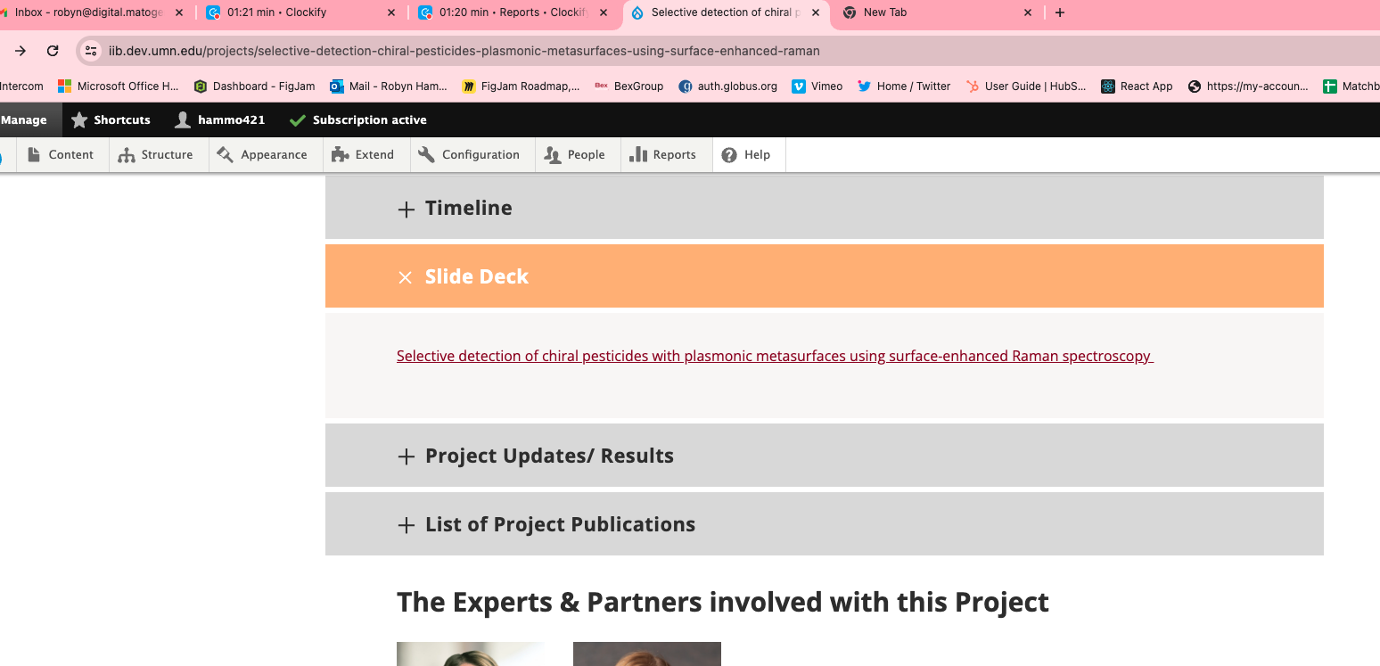This screenshot has height=666, width=1380.
Task: Click the site information icon in address bar
Action: click(x=90, y=51)
